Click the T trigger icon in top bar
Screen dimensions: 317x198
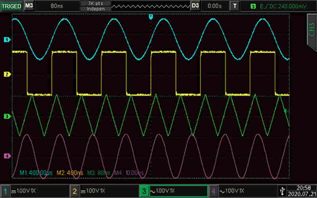[235, 6]
